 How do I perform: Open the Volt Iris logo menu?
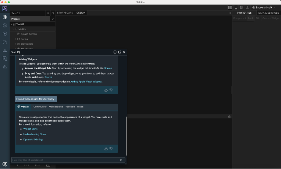pyautogui.click(x=5, y=9)
